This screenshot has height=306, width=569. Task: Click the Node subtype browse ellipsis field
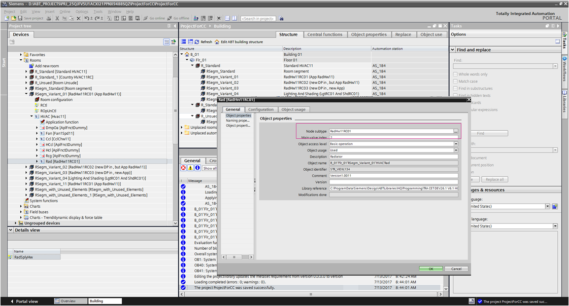(x=456, y=131)
